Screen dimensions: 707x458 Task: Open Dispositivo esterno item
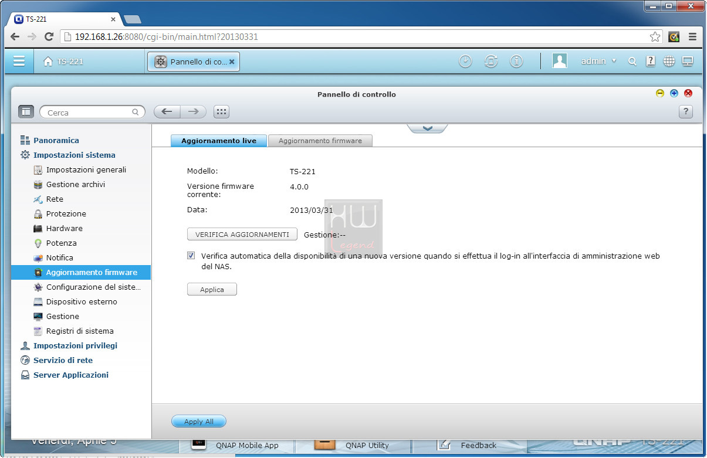[81, 302]
